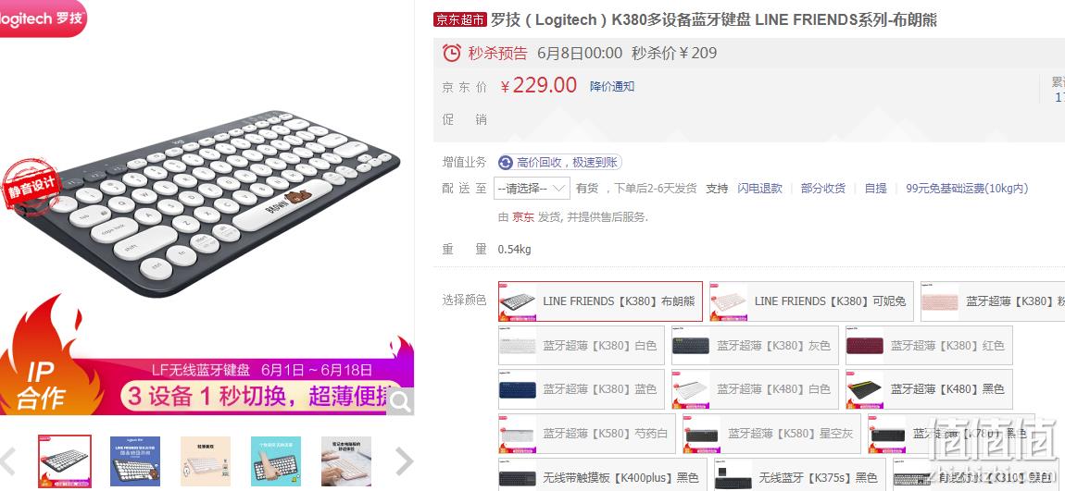Select the blue box LINE FRIENDS thumbnail

pos(135,461)
